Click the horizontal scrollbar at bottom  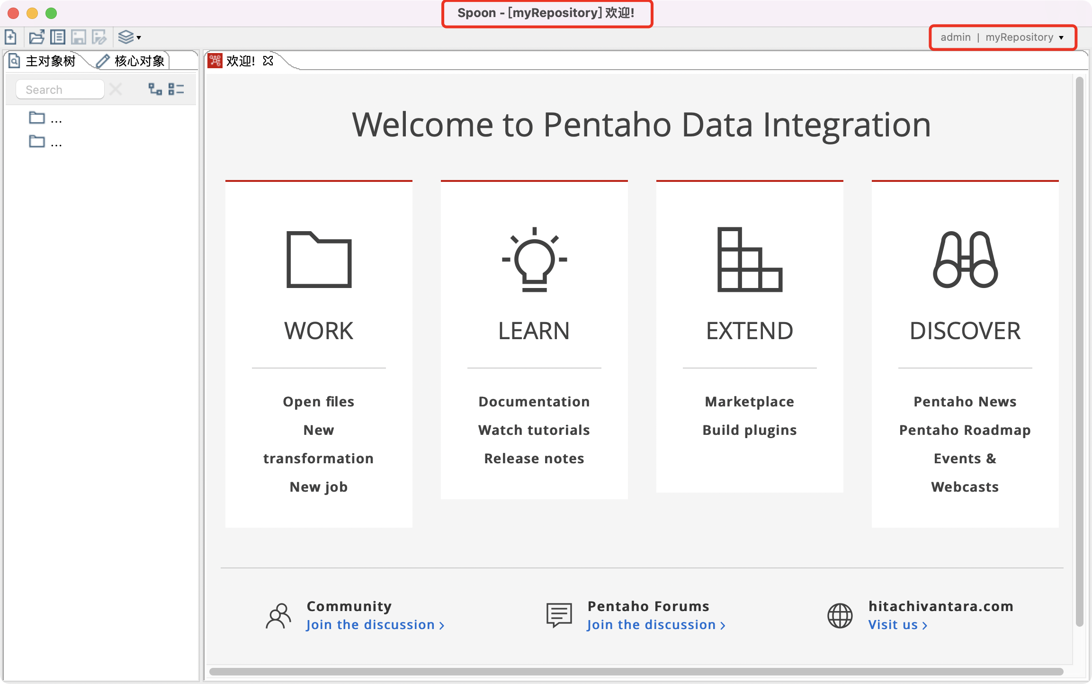tap(636, 672)
